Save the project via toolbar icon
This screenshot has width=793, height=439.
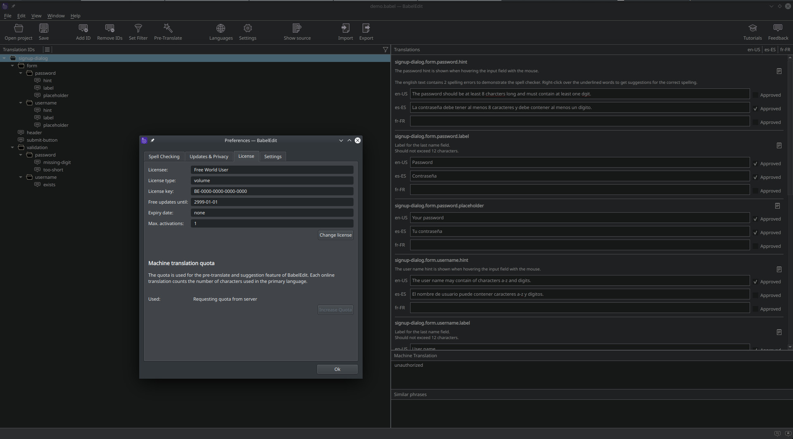(x=44, y=32)
